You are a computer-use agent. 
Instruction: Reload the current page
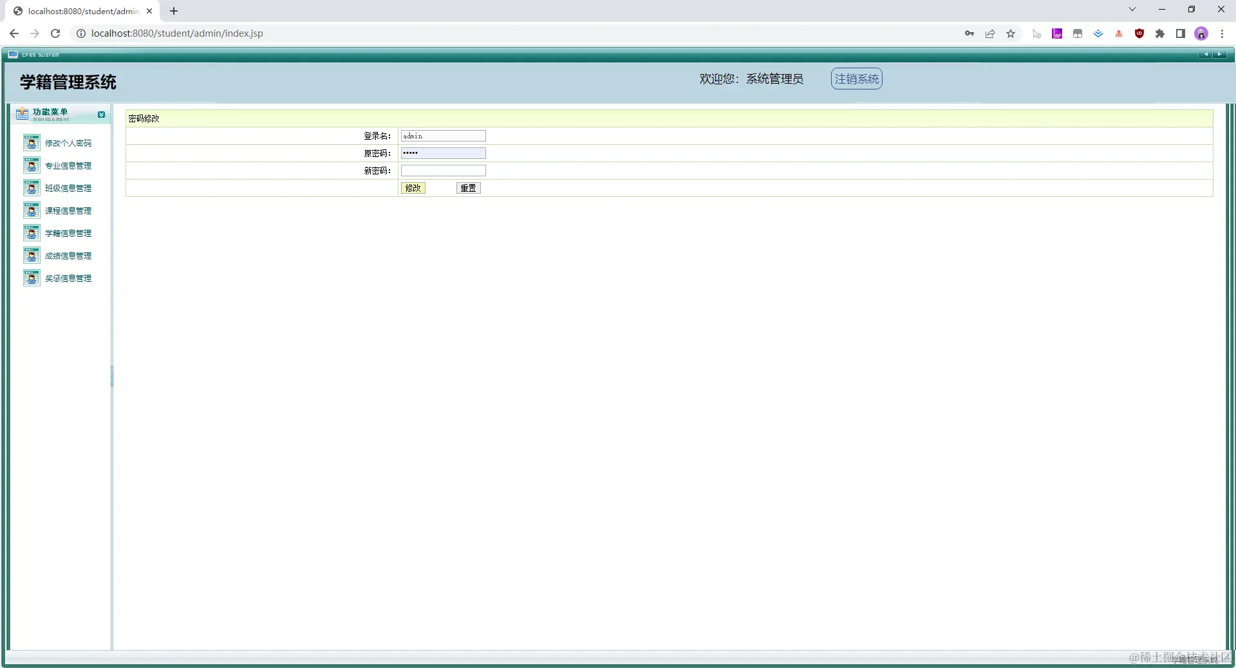[55, 33]
